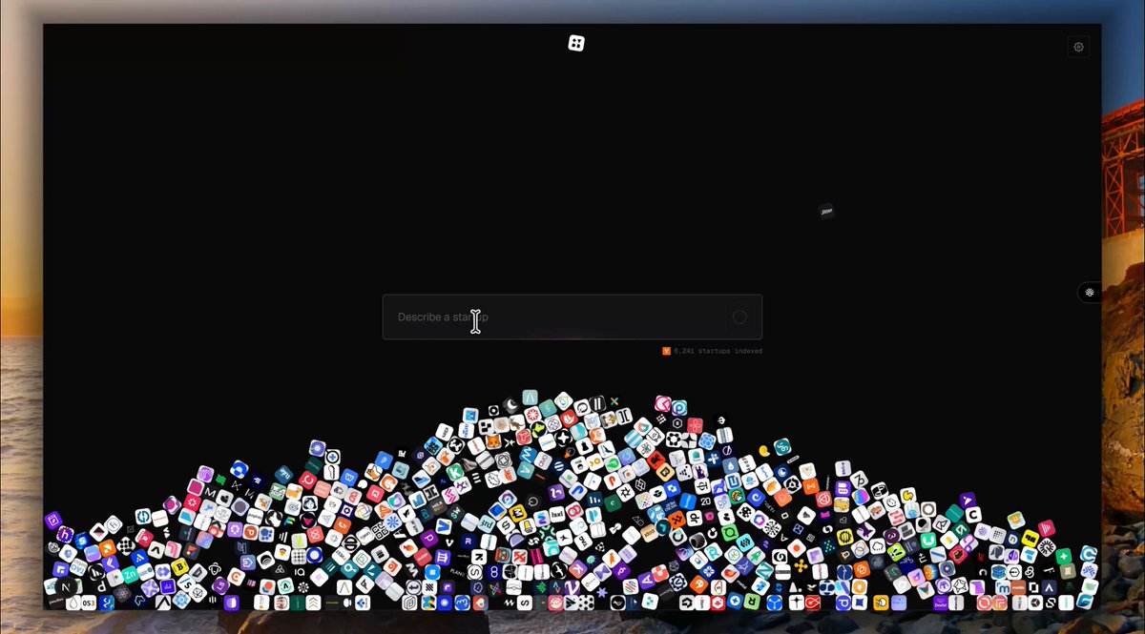1145x634 pixels.
Task: Choose the green "R" startup tile
Action: coord(752,601)
